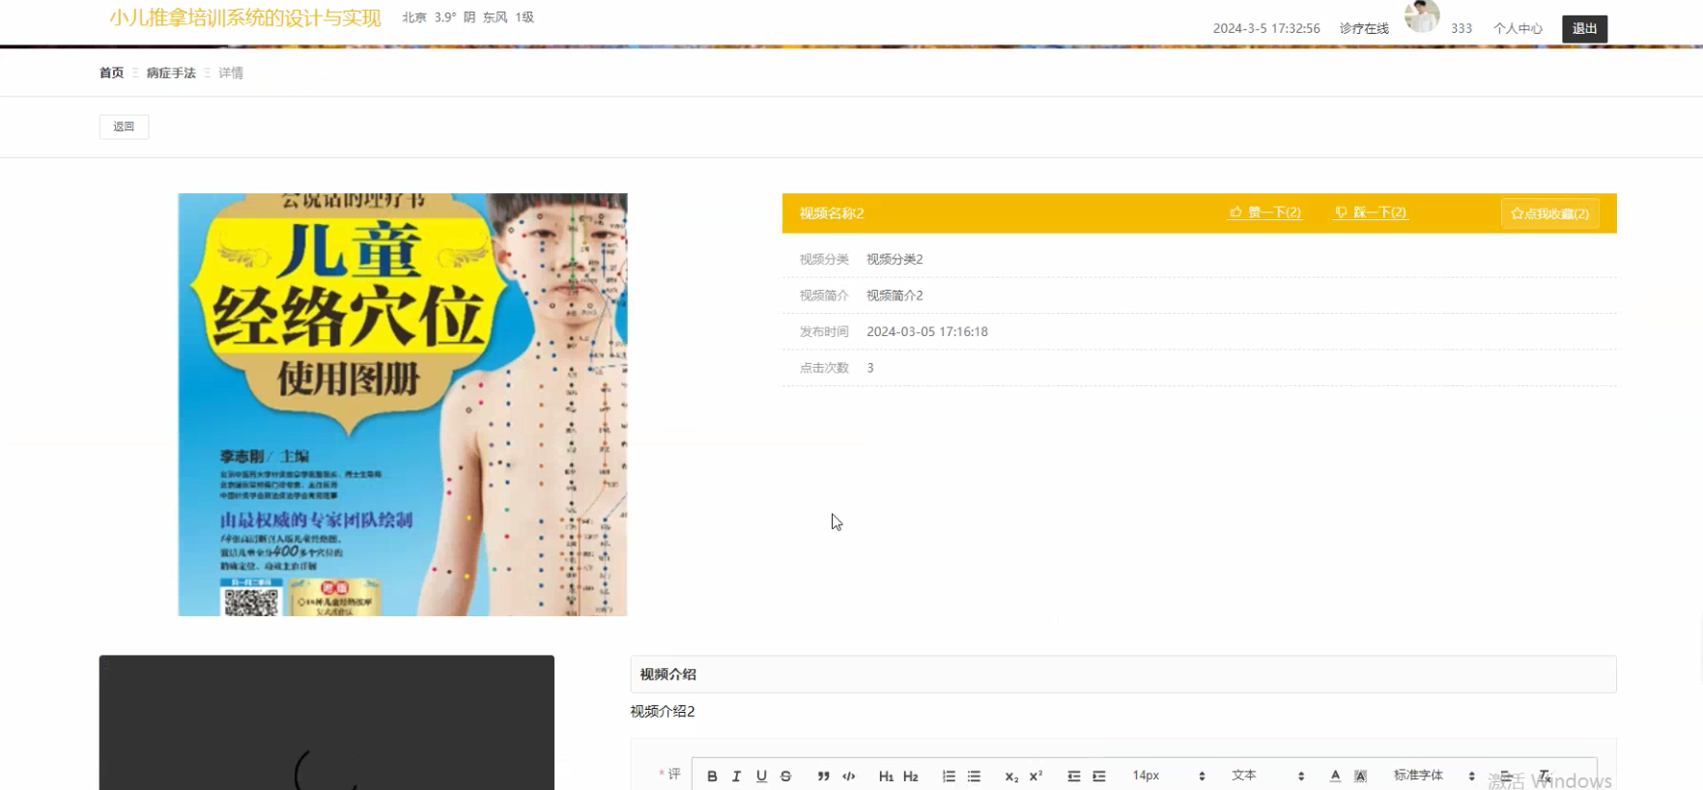The image size is (1703, 790).
Task: Click the 北京 weather info text
Action: click(468, 17)
